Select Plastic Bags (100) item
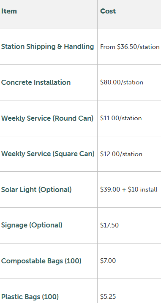 pyautogui.click(x=30, y=297)
